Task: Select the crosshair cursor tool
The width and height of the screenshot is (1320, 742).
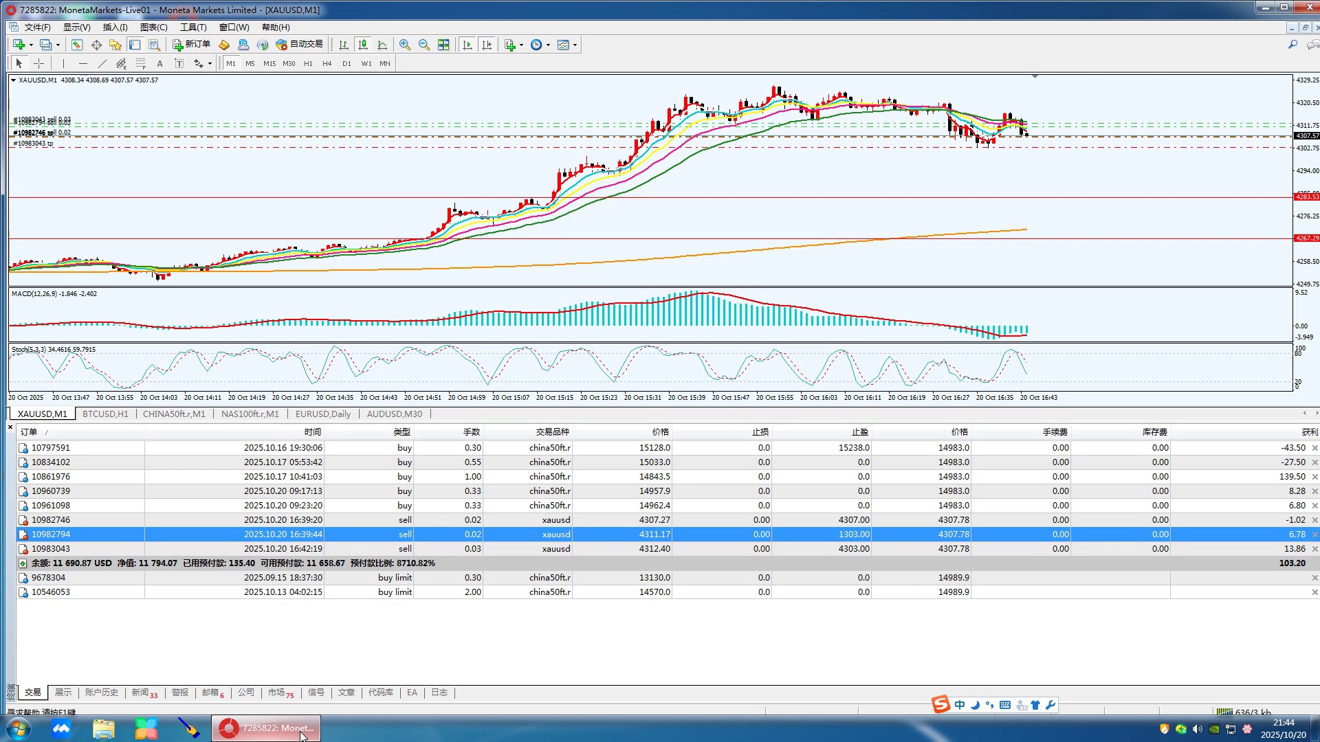Action: [x=39, y=63]
